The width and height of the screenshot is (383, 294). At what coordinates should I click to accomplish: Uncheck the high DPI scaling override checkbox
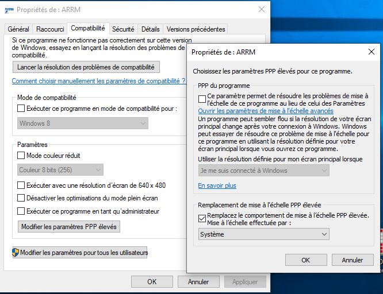202,218
